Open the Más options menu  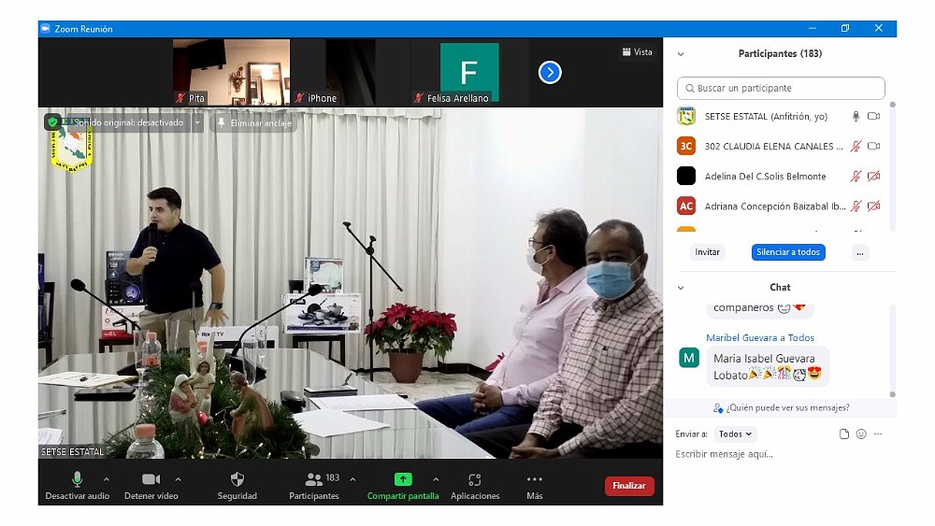[x=534, y=479]
